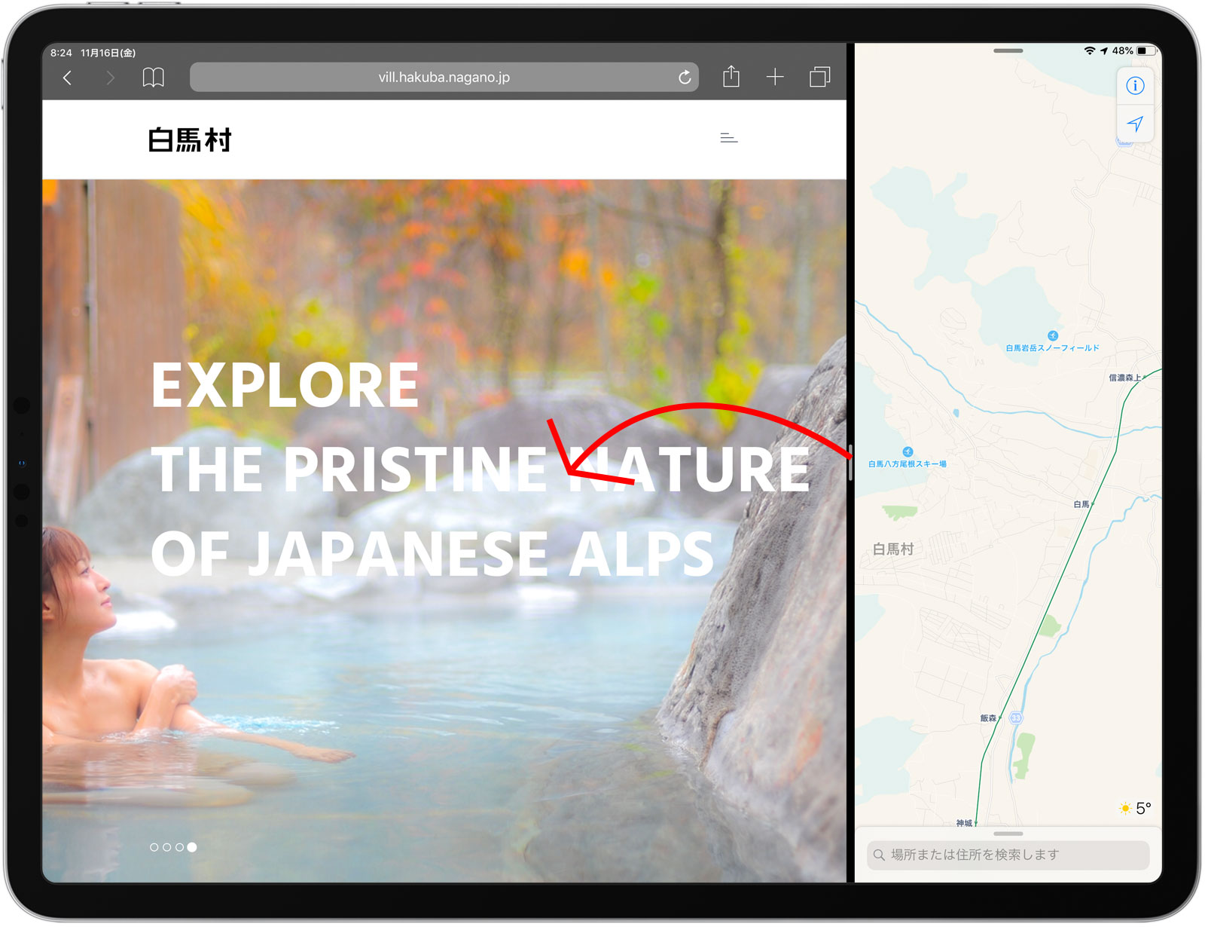Tap the 飯森 station label on map

(988, 718)
